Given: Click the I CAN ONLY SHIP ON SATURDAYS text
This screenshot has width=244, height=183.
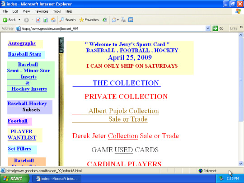Looking at the screenshot, I should pos(132,66).
